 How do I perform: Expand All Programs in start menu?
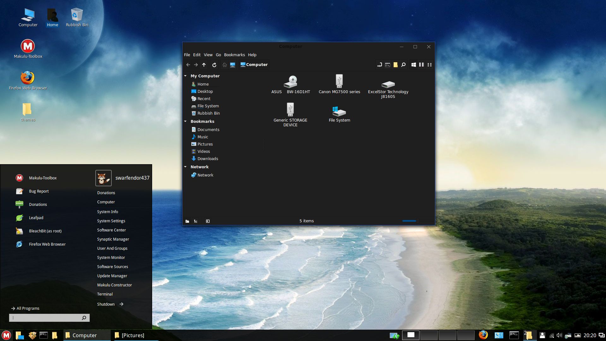[28, 308]
